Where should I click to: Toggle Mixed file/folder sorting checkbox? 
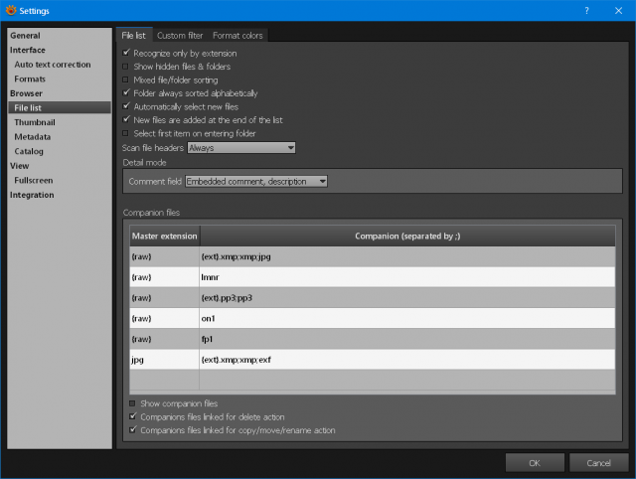(x=125, y=80)
